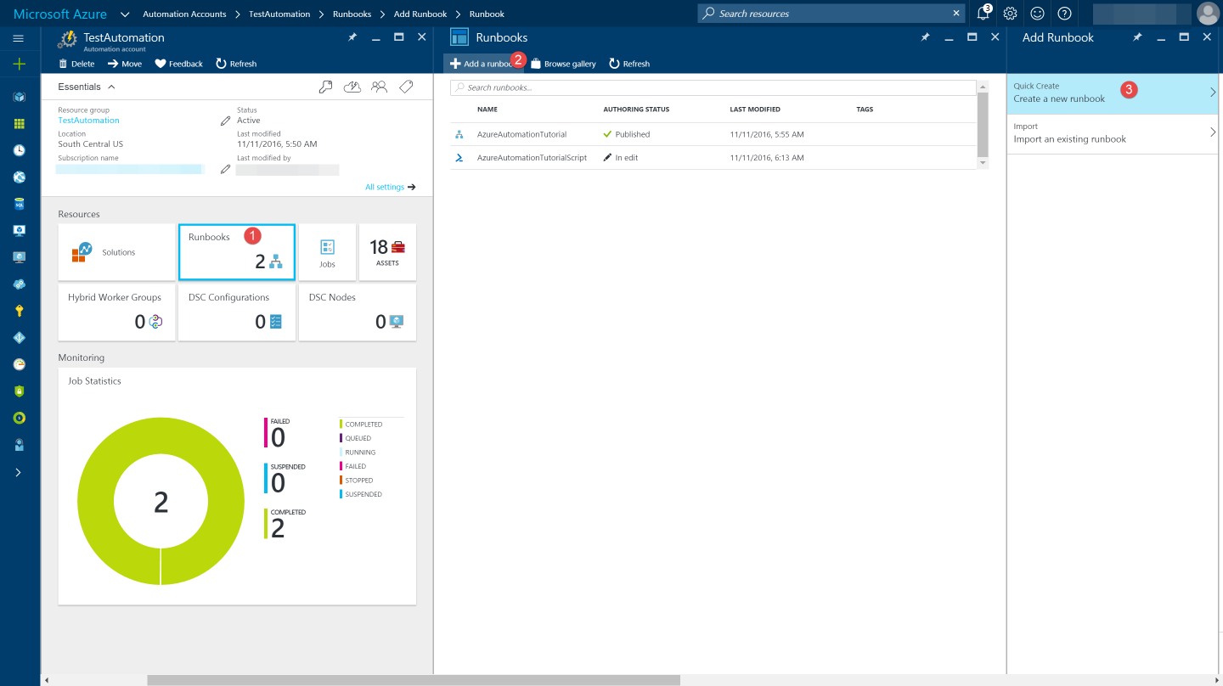This screenshot has width=1223, height=686.
Task: Click Add a runbook button
Action: 482,64
